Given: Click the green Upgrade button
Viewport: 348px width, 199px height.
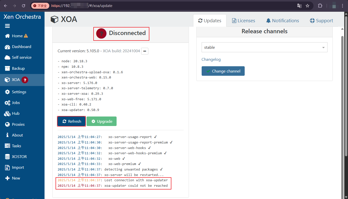Looking at the screenshot, I should point(102,121).
